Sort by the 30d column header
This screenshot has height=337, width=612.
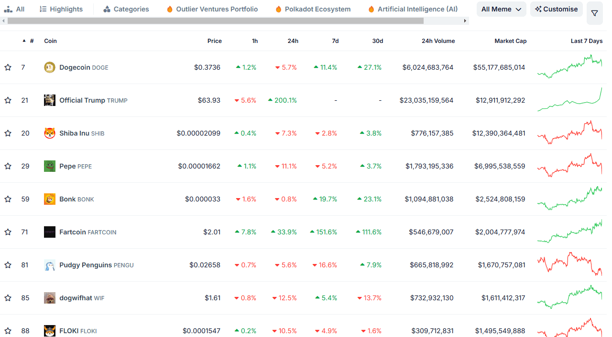tap(378, 41)
